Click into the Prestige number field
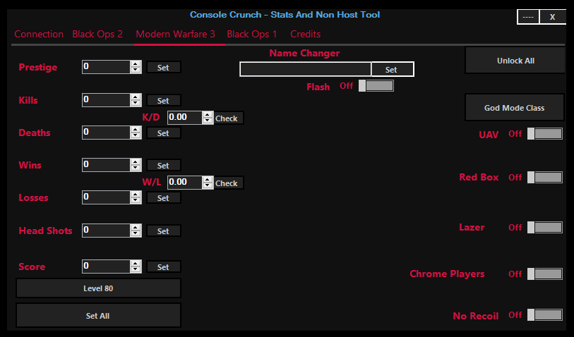 point(106,67)
